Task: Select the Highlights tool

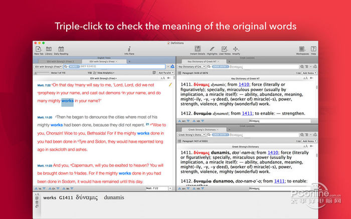Action: (212, 49)
